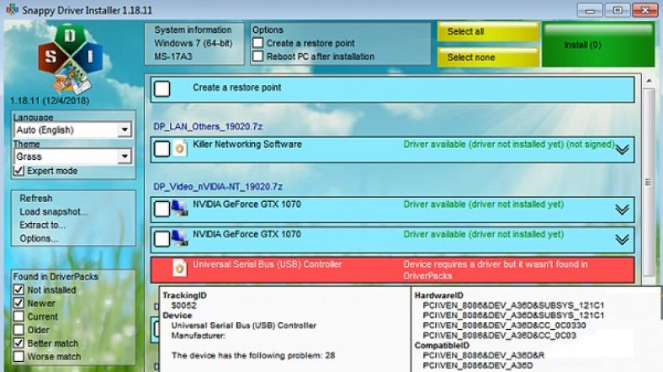Click the driver list scrollbar thumb
The width and height of the screenshot is (663, 372).
point(649,182)
